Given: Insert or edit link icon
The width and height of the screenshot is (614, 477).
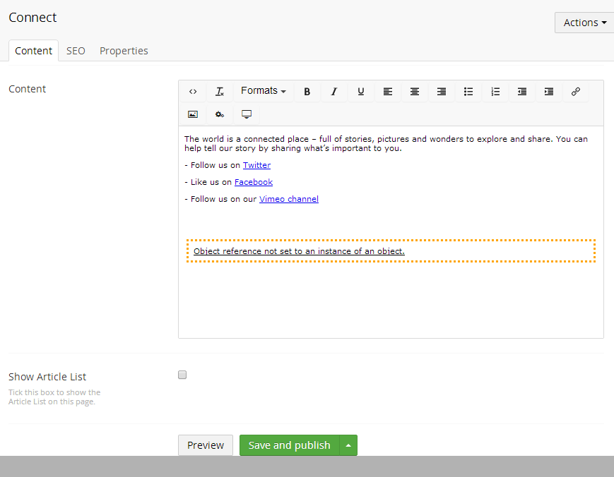Looking at the screenshot, I should [576, 92].
